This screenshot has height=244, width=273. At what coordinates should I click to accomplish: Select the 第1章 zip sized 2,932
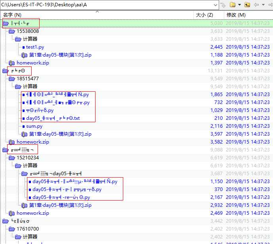click(x=60, y=205)
